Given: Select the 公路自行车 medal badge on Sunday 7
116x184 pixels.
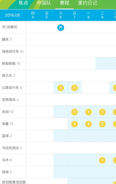Looking at the screenshot, I should (75, 88).
